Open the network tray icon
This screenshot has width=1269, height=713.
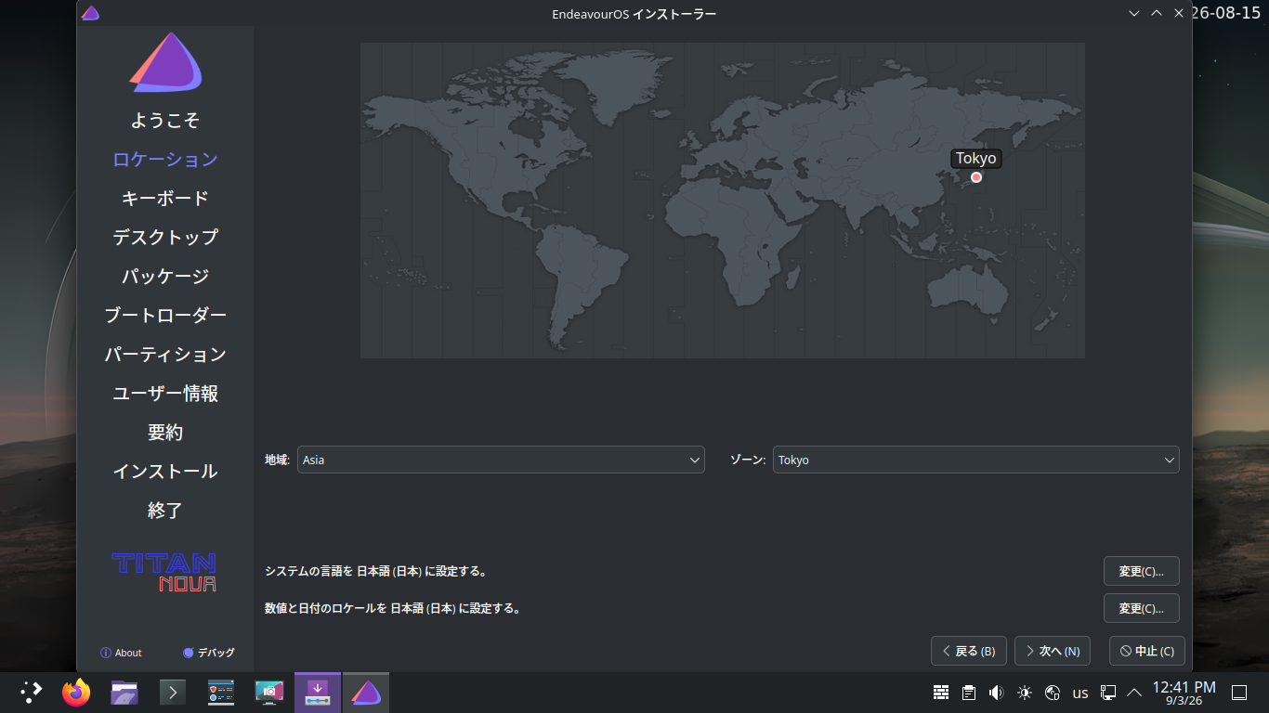1108,693
